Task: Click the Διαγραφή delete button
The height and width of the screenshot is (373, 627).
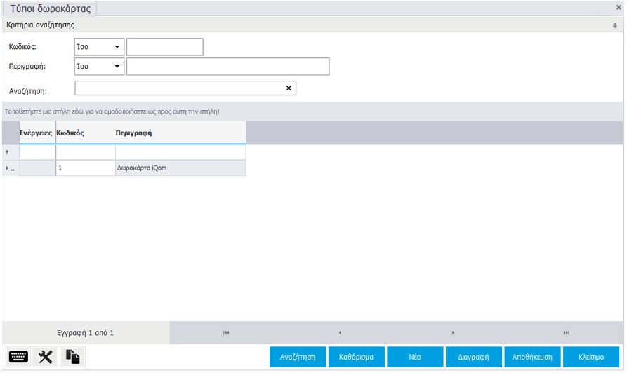Action: click(x=473, y=357)
